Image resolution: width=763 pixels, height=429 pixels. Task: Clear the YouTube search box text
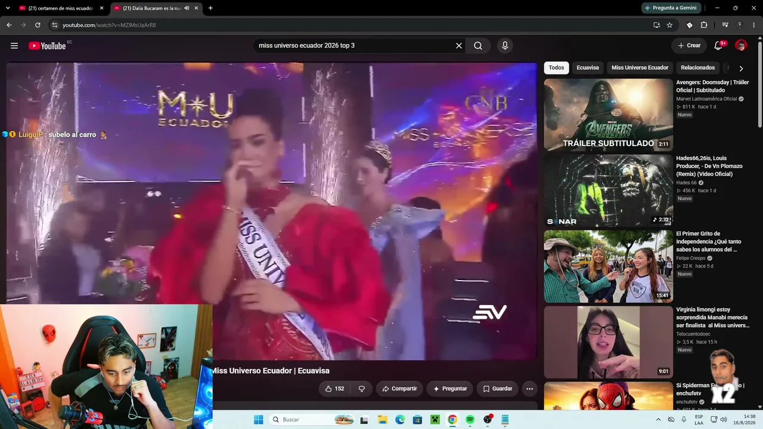(459, 46)
